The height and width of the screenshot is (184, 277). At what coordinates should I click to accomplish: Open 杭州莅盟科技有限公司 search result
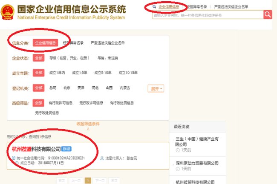point(36,149)
